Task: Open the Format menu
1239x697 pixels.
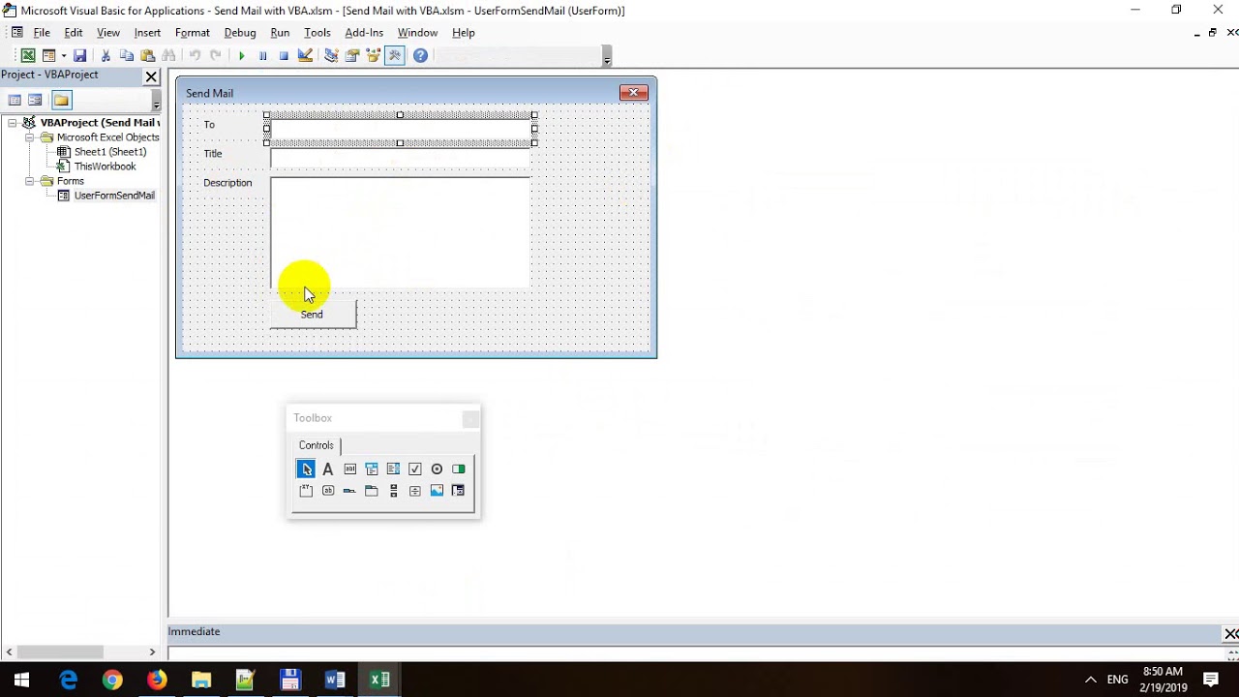Action: (193, 33)
